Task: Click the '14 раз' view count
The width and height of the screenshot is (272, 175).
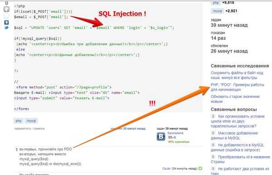Action: (x=218, y=38)
